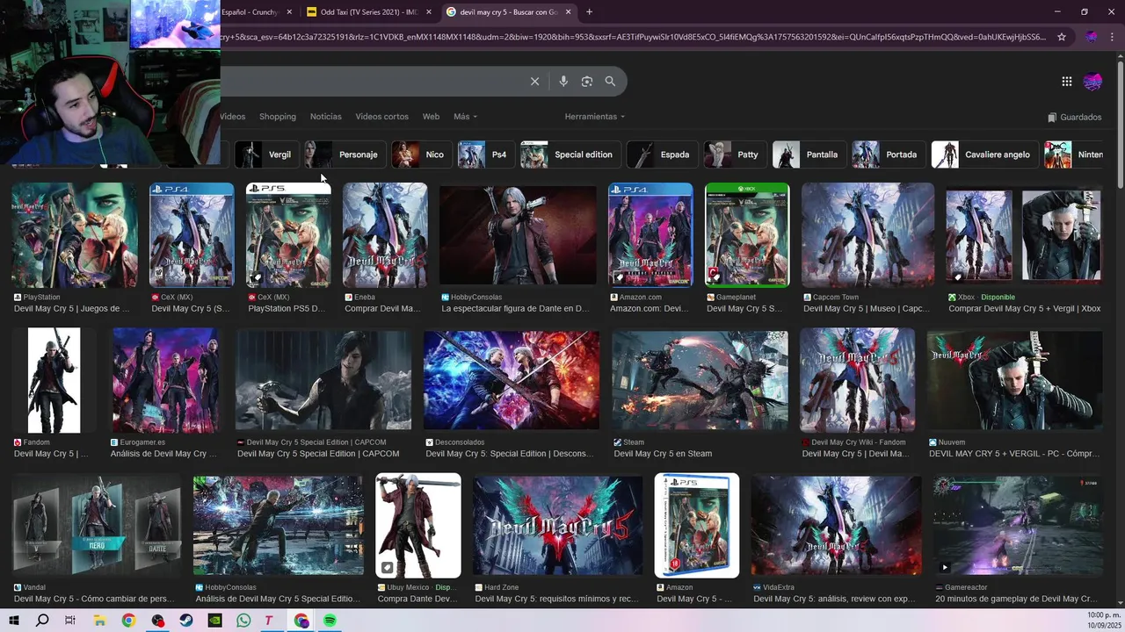Open a new browser tab
The height and width of the screenshot is (632, 1125).
[x=589, y=12]
